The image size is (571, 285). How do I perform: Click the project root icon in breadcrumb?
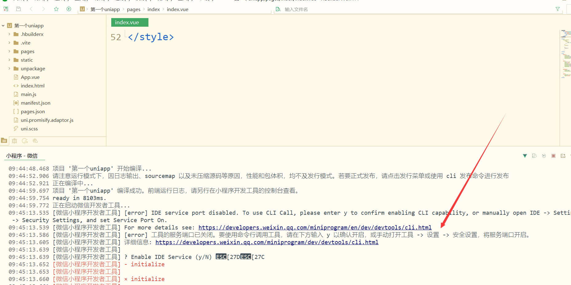click(x=82, y=9)
